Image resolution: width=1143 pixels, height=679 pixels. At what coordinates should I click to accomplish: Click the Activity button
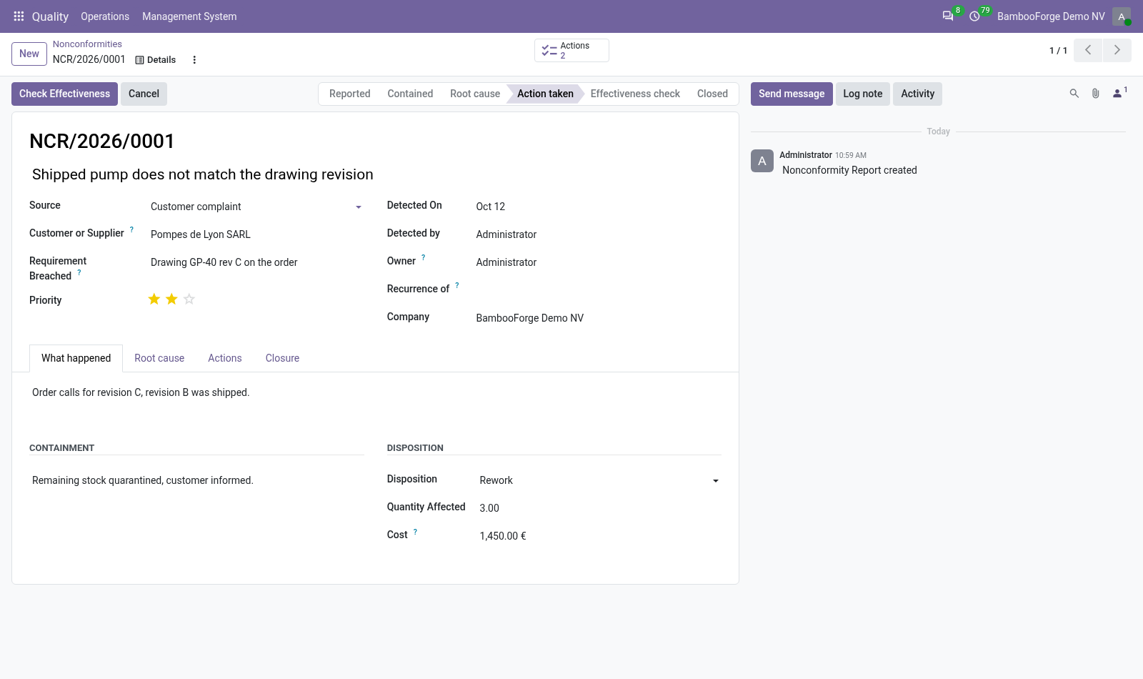(x=918, y=94)
